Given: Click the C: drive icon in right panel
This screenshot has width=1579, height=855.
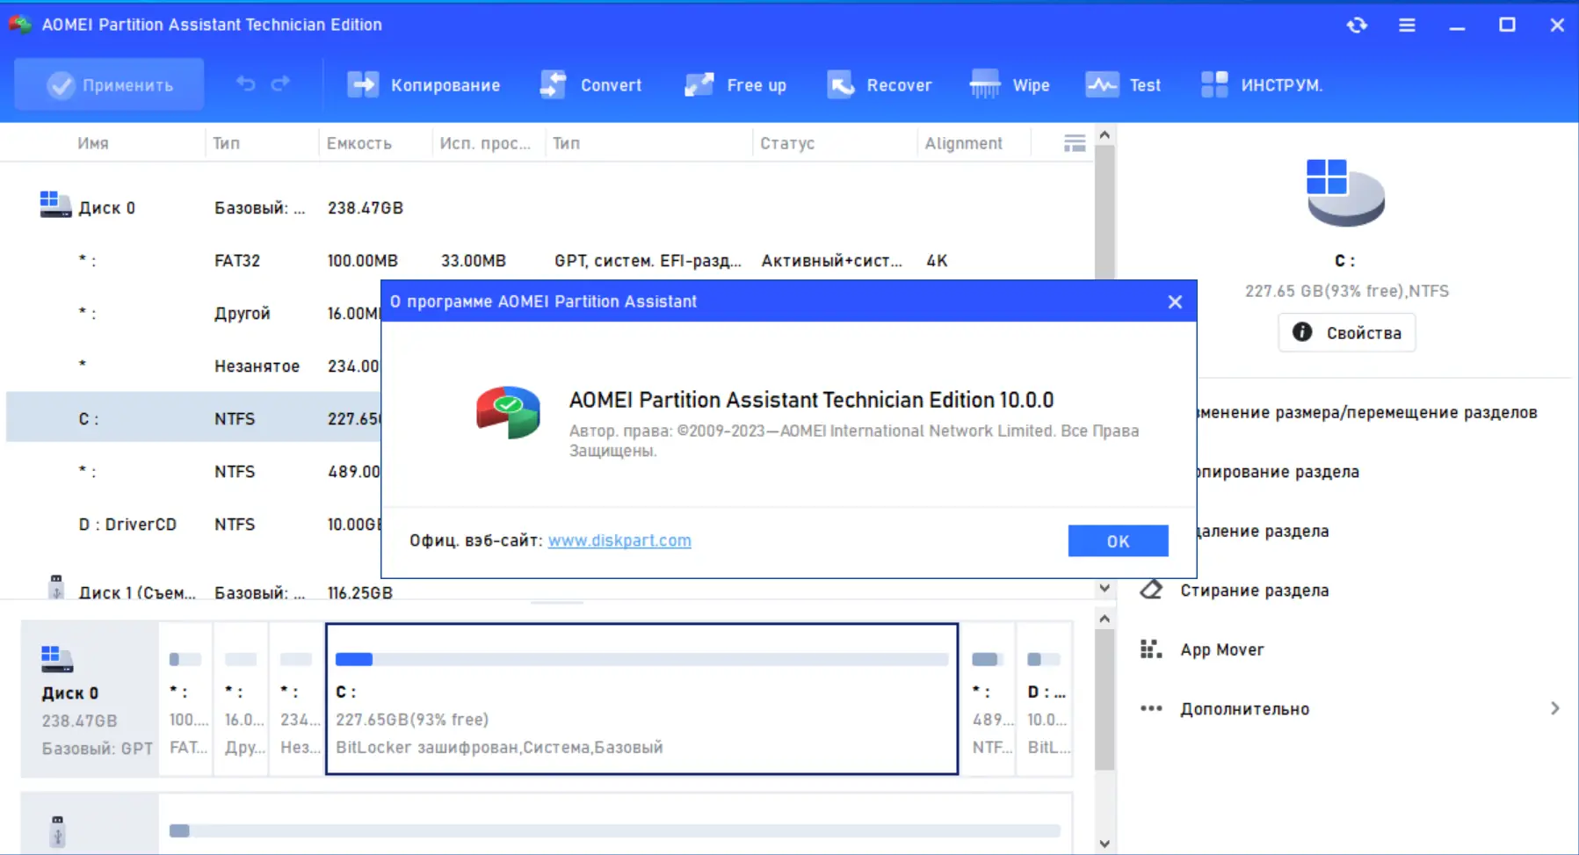Looking at the screenshot, I should click(1345, 192).
